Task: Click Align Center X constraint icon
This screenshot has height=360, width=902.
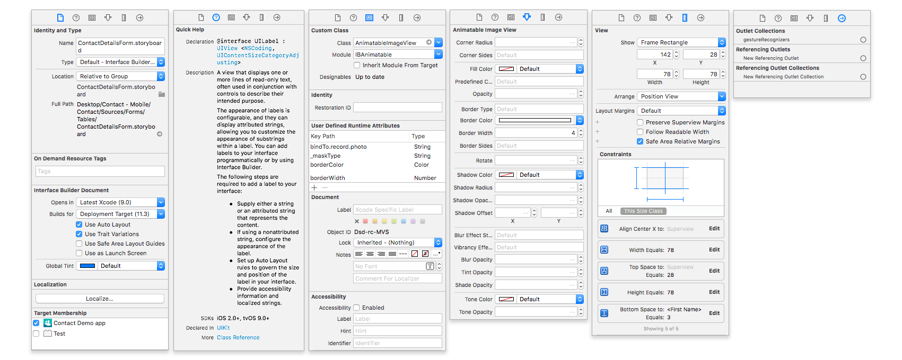Action: (x=604, y=229)
